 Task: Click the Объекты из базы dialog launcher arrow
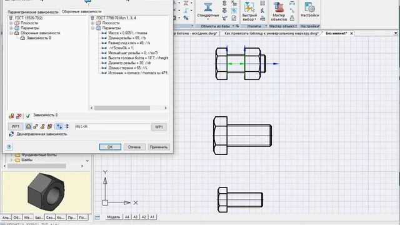tap(237, 26)
